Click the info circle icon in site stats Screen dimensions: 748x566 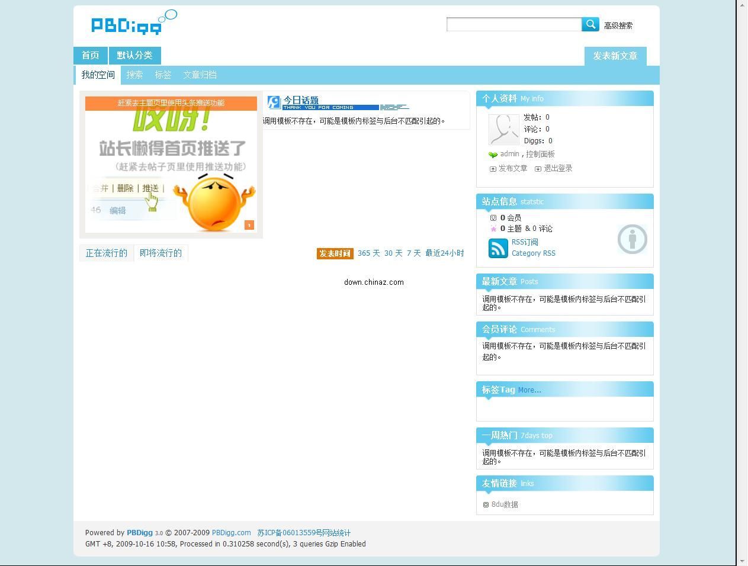coord(633,239)
